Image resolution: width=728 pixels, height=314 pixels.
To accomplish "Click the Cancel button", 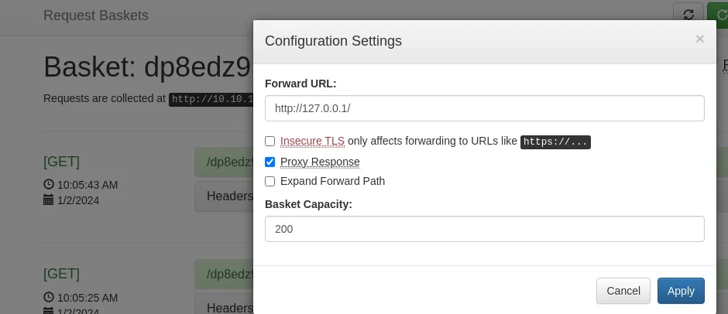I will coord(623,291).
